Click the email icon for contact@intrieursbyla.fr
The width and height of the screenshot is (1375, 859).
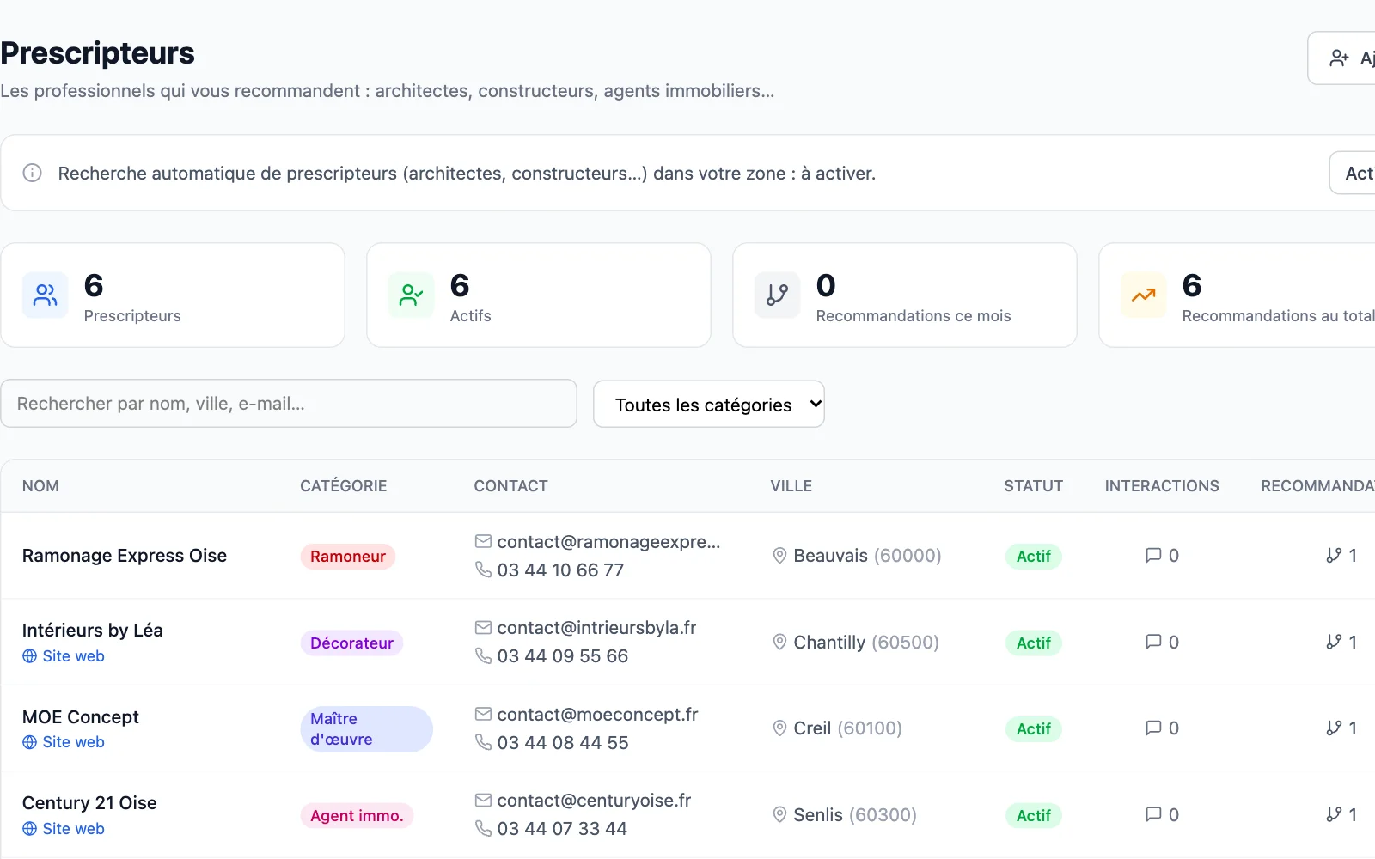pos(483,628)
